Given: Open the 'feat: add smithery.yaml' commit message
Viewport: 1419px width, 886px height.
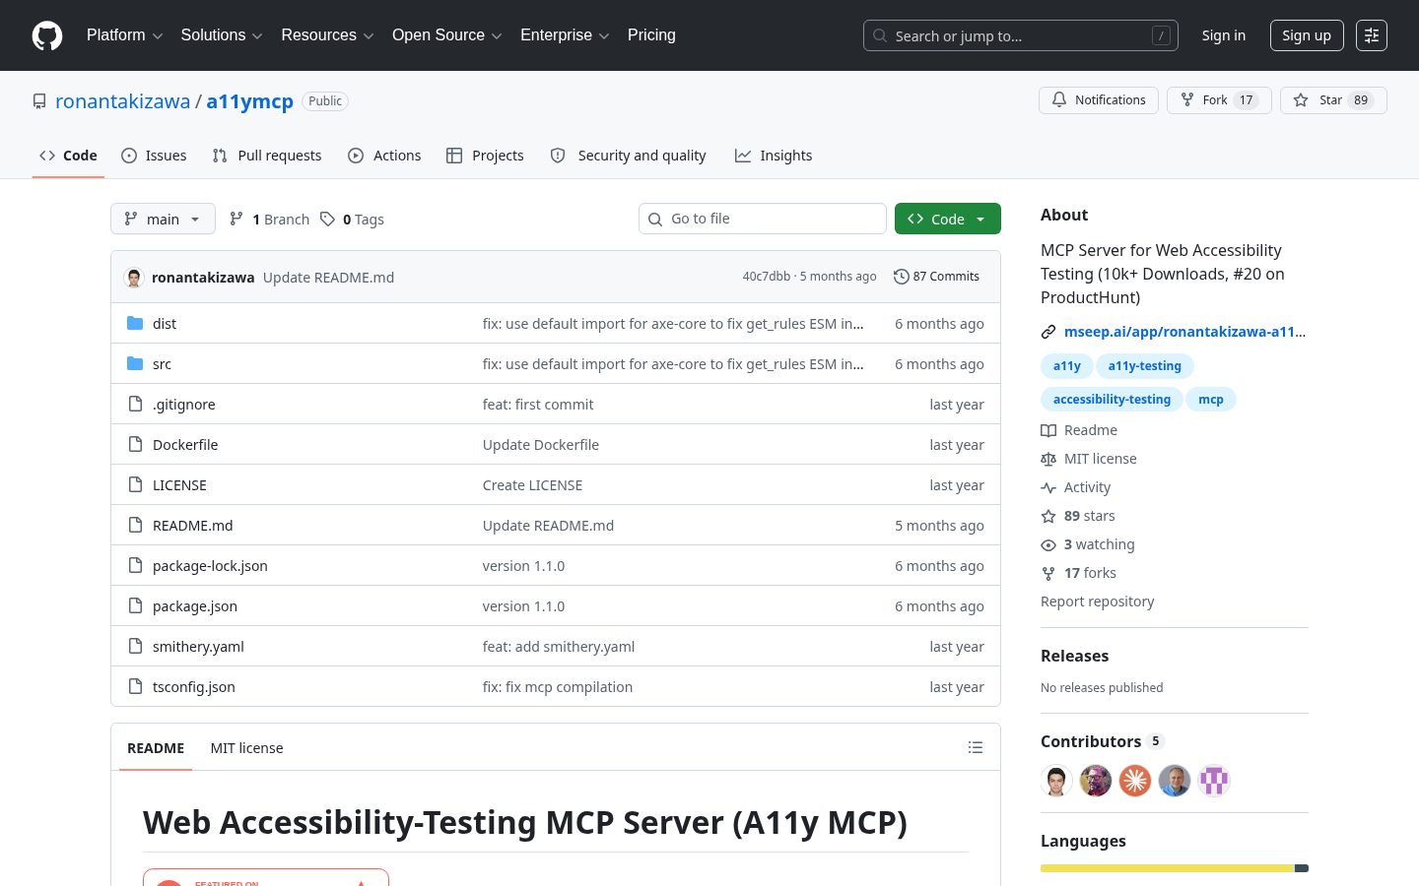Looking at the screenshot, I should 559,647.
